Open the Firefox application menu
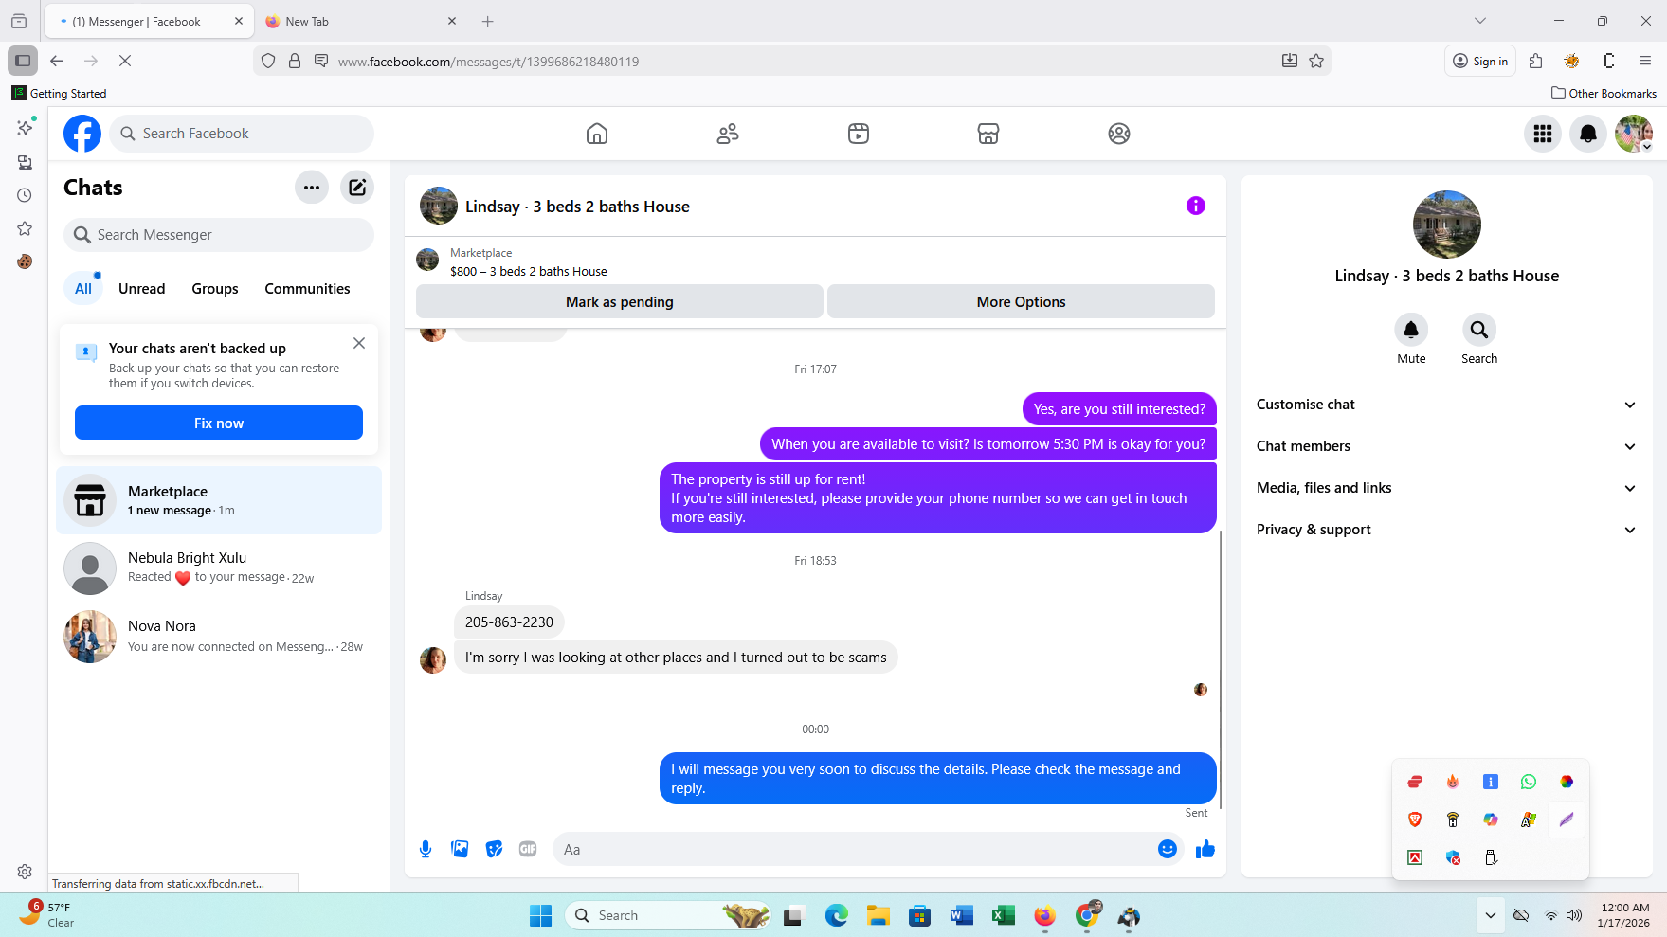The image size is (1667, 937). (1645, 61)
